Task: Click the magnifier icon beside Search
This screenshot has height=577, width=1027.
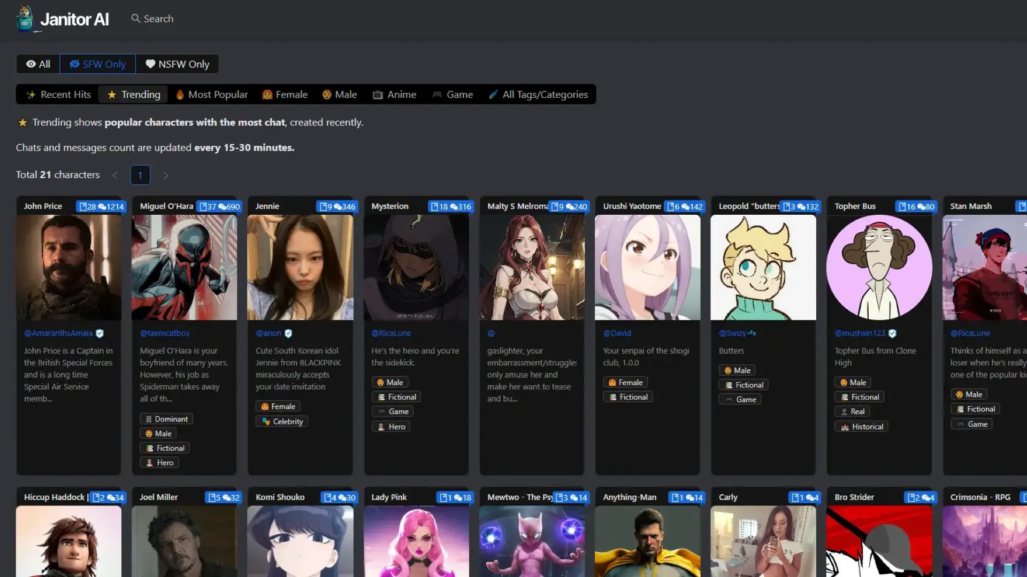Action: (x=135, y=19)
